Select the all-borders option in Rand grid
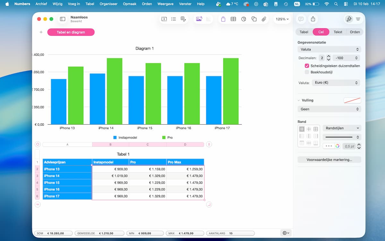Image resolution: width=385 pixels, height=241 pixels. [316, 129]
